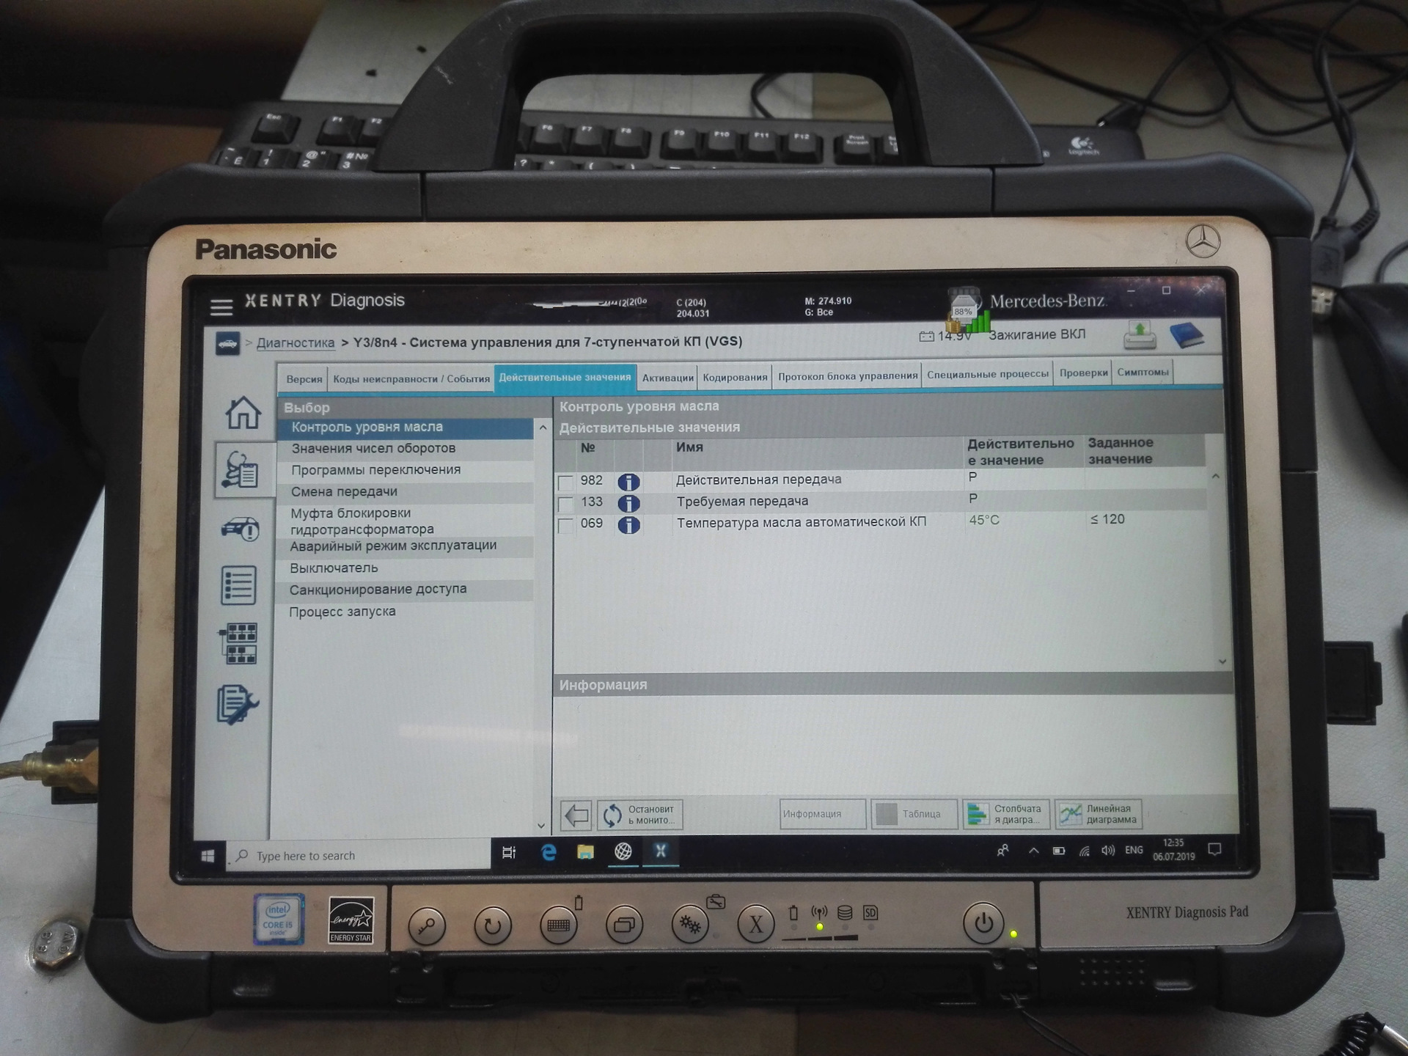Select Муфта блокировки гидротрансформатора item
1408x1056 pixels.
tap(406, 521)
